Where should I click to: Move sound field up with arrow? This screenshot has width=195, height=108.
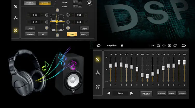[57, 10]
